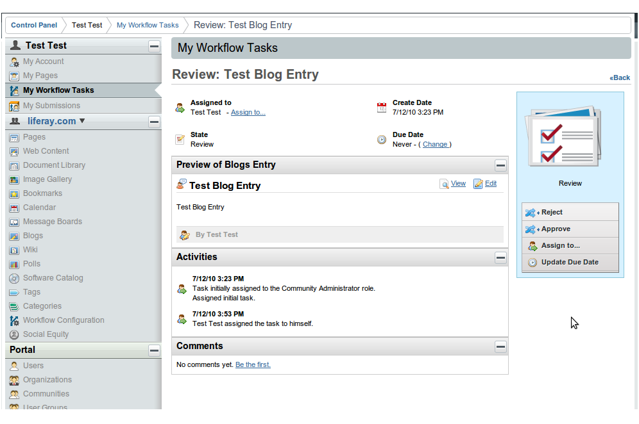
Task: Collapse the Portal sidebar section
Action: coord(154,350)
